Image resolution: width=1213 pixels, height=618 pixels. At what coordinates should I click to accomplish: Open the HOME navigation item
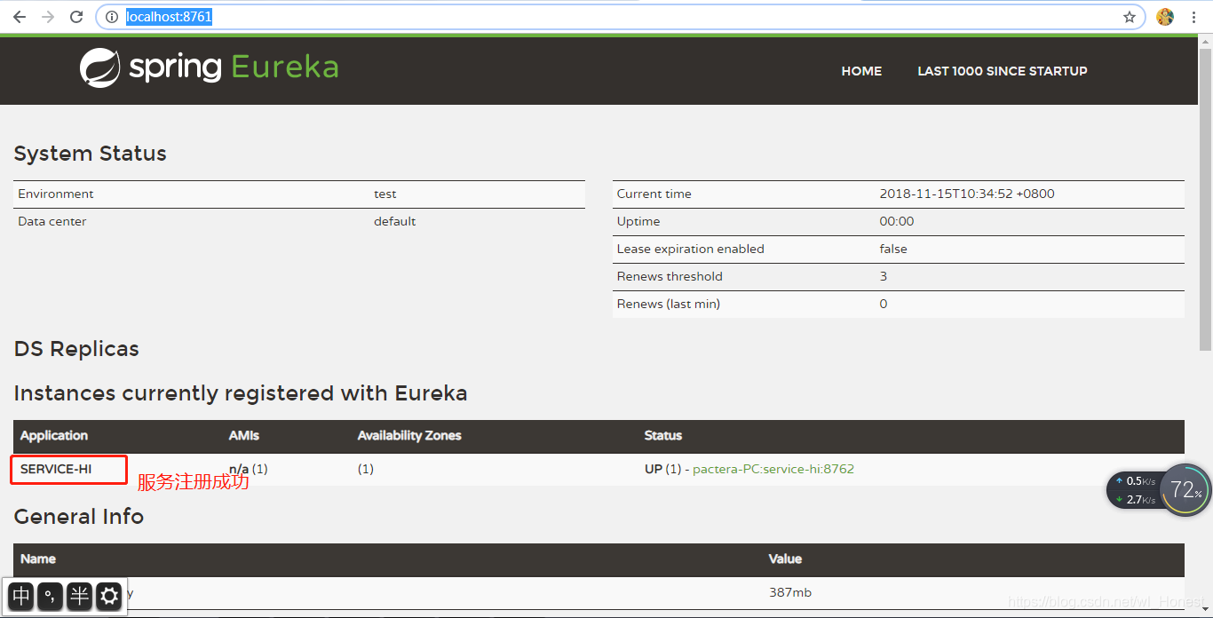(x=861, y=71)
